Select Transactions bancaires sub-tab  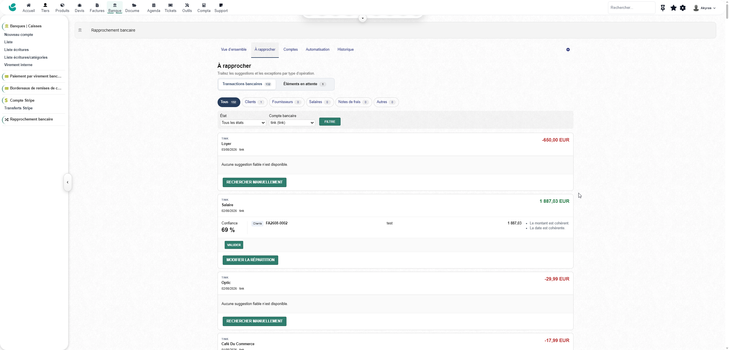pos(247,84)
